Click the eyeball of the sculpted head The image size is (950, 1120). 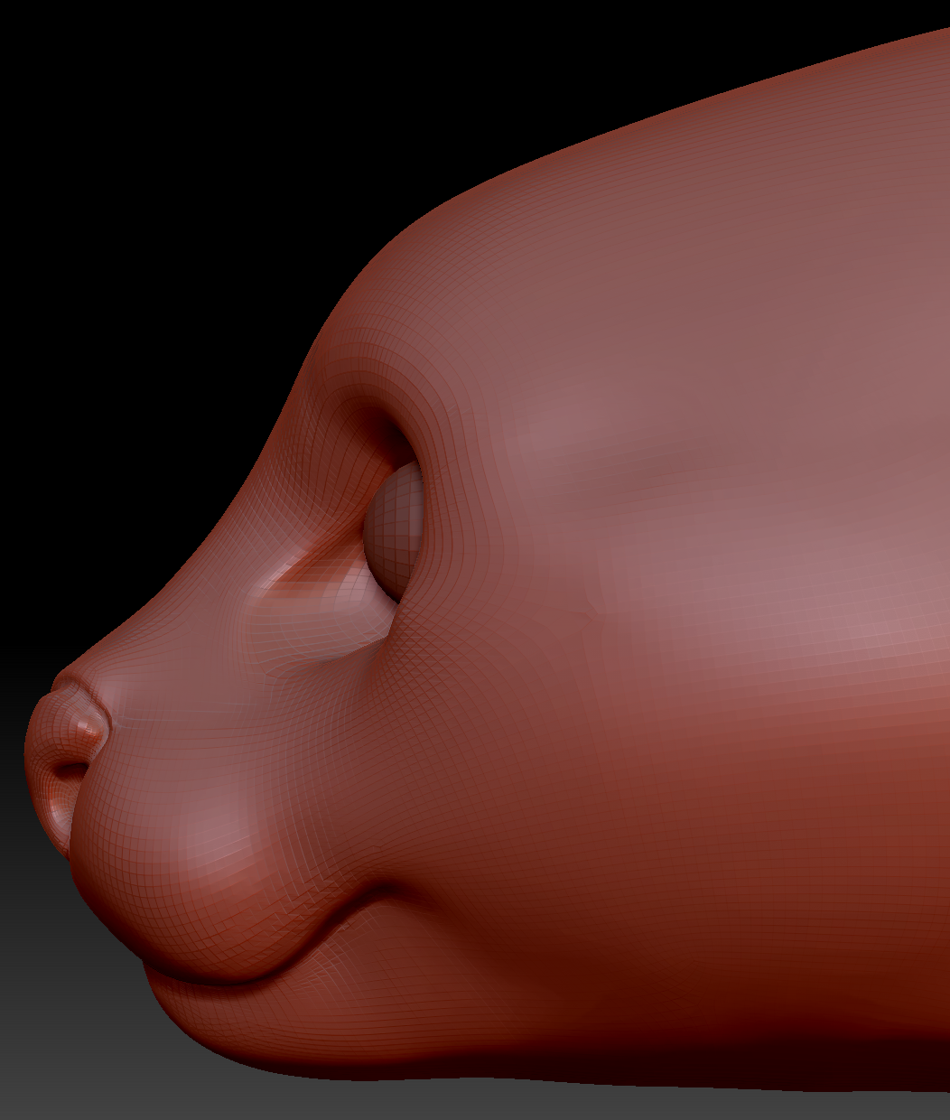click(x=394, y=529)
